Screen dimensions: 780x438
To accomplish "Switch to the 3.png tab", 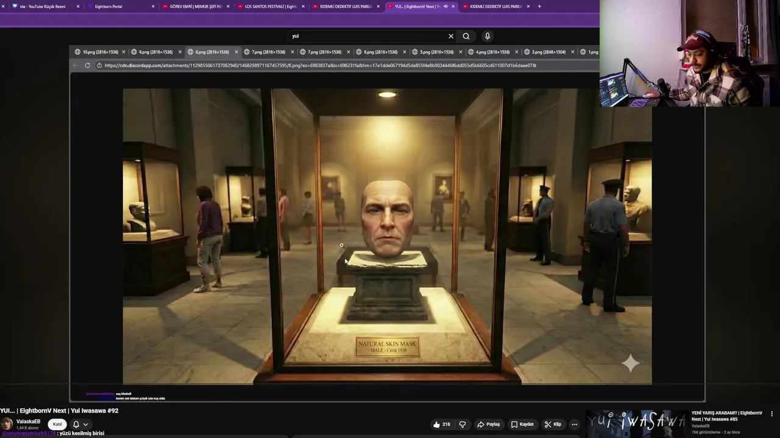I will [x=548, y=52].
